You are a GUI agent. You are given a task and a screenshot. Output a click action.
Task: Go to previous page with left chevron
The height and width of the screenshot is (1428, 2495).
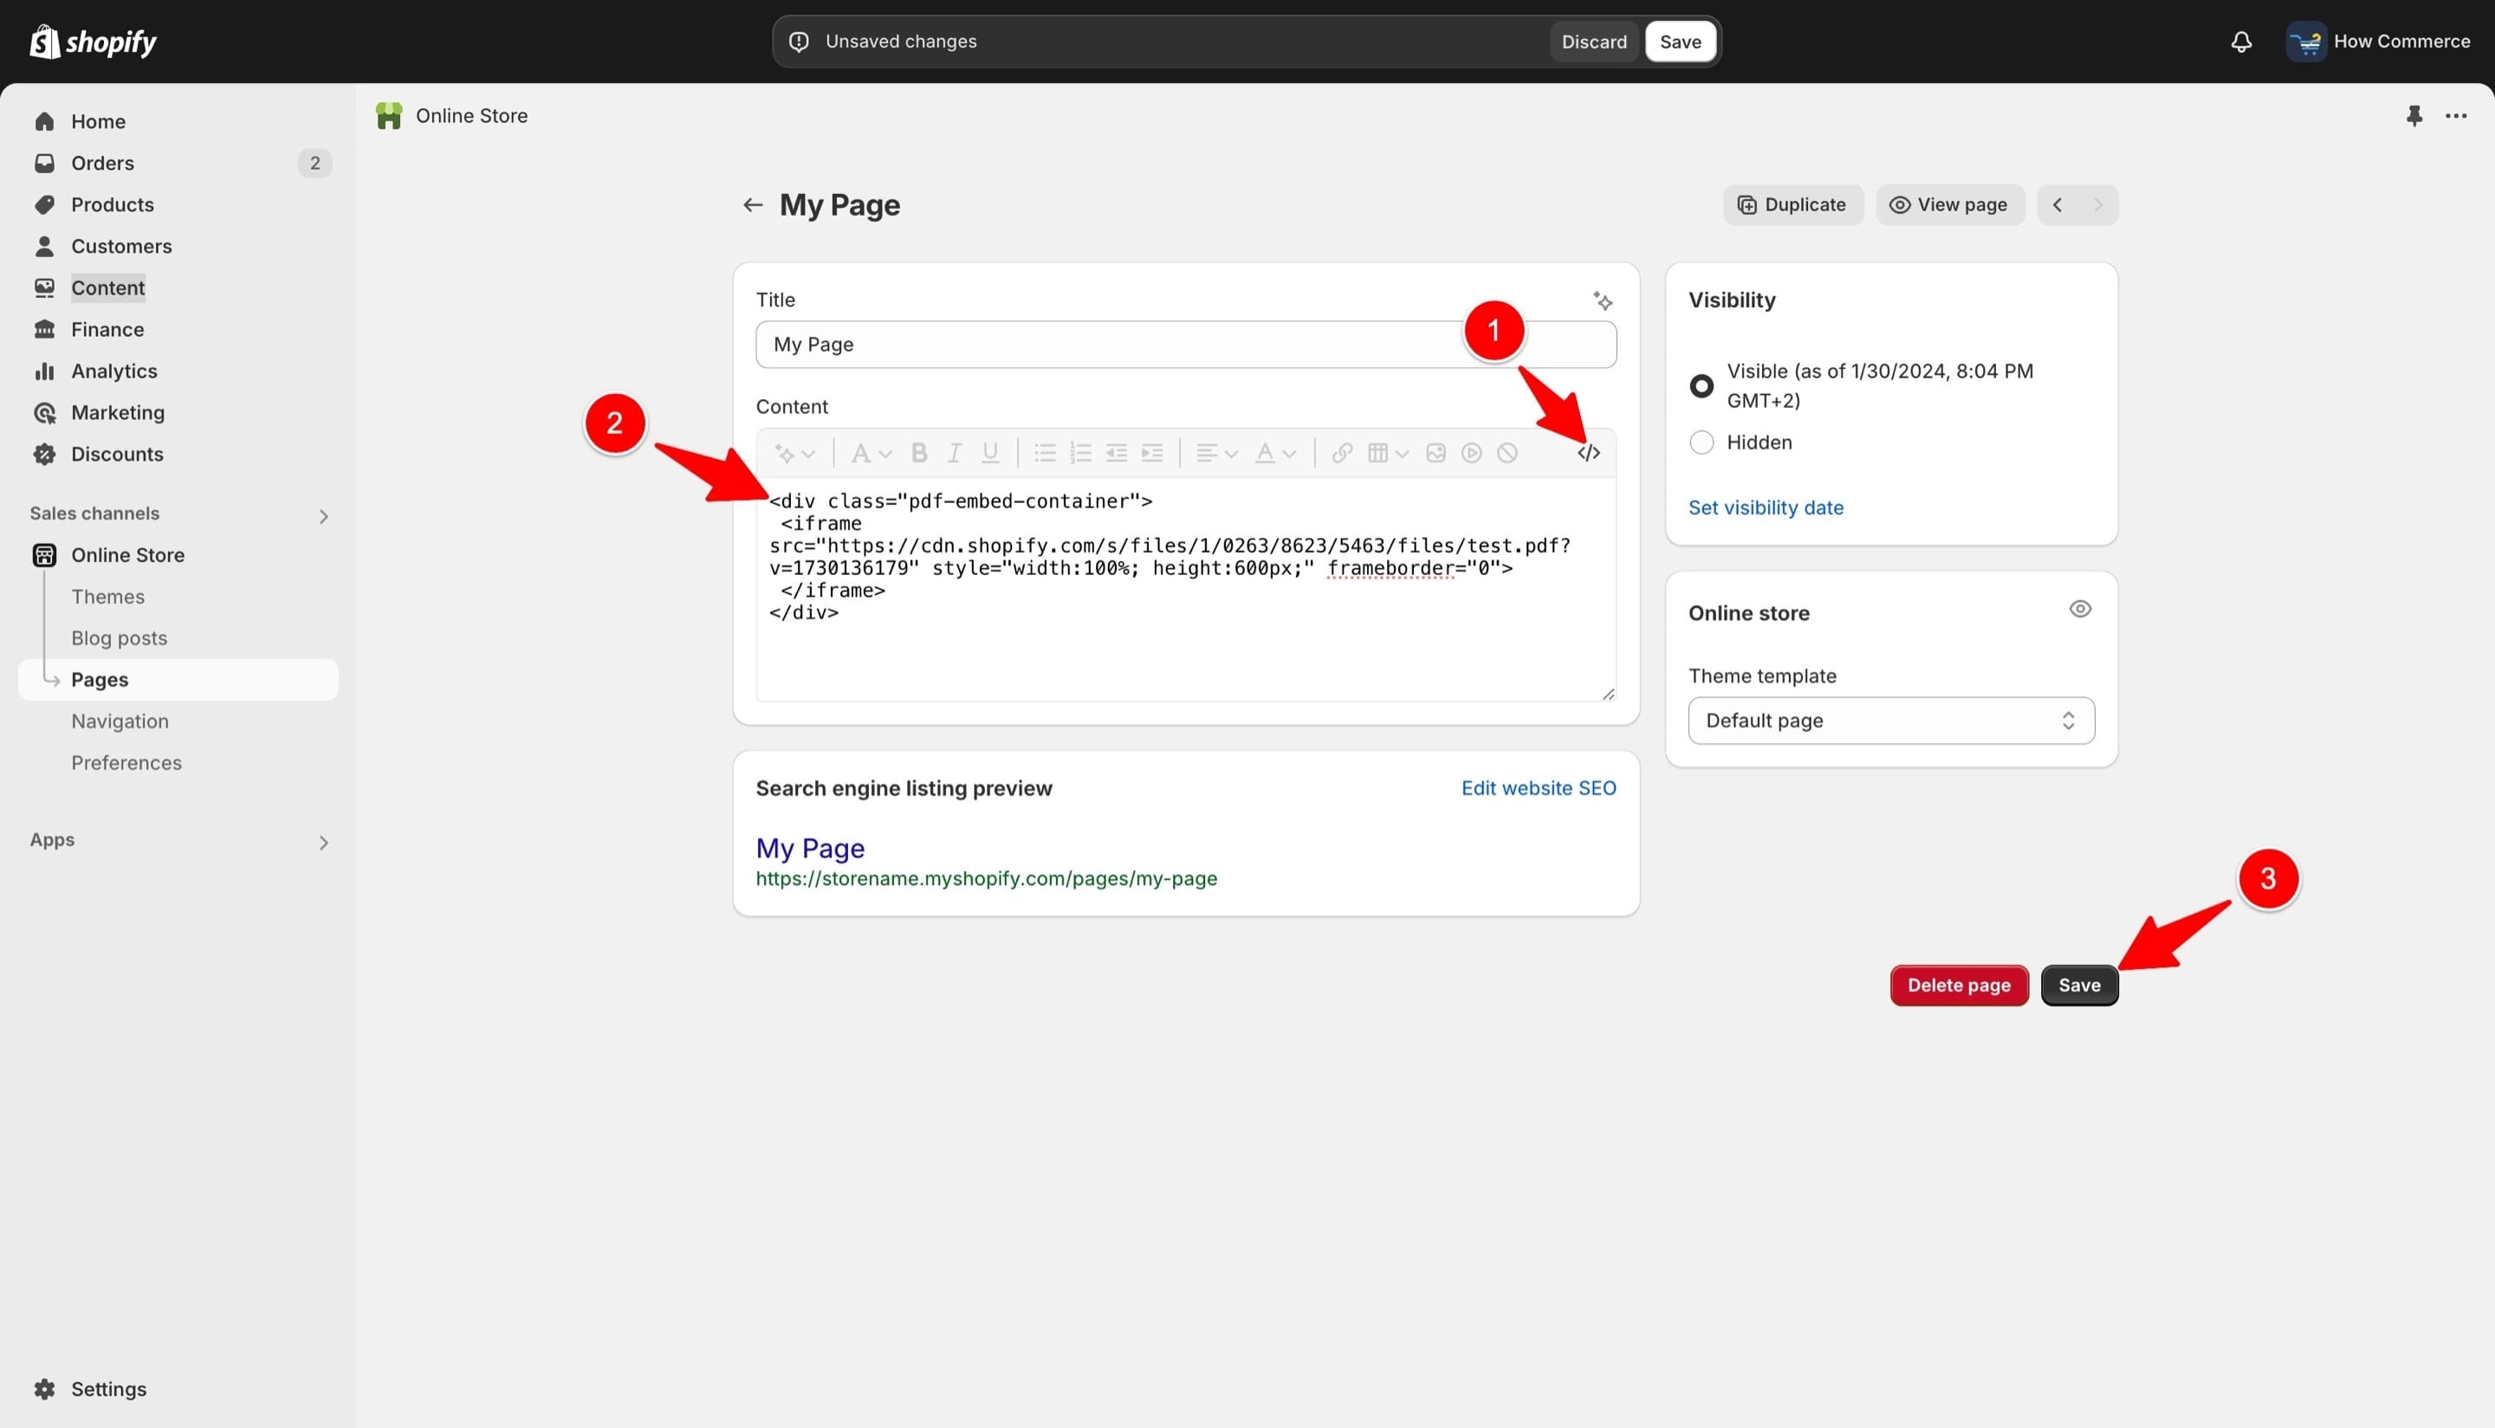2058,205
